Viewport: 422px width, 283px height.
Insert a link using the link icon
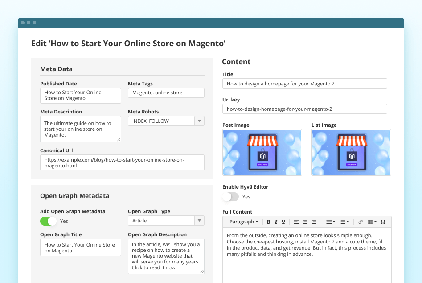point(361,222)
